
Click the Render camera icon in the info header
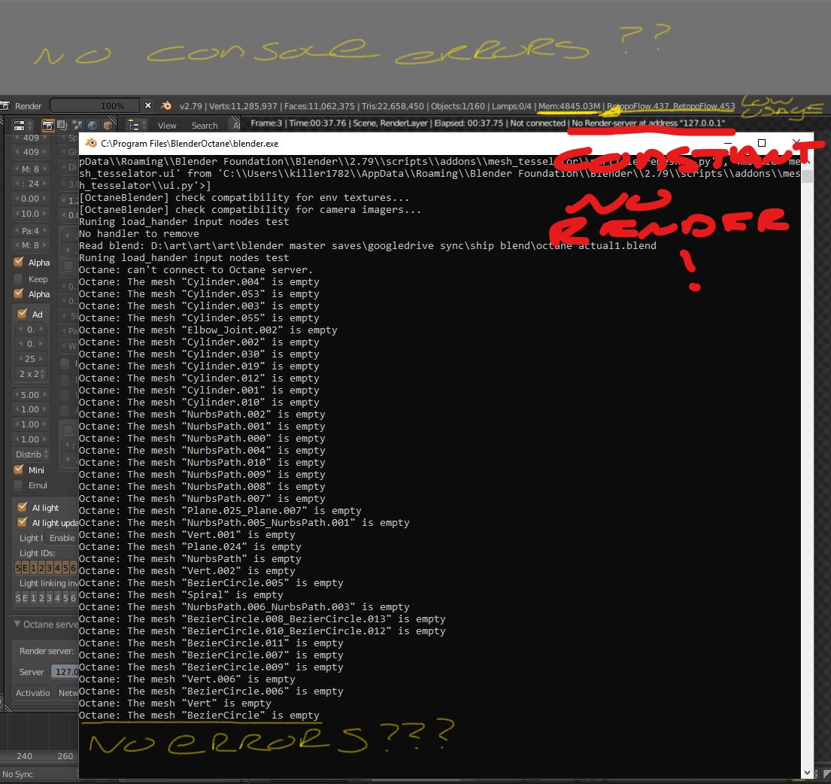(5, 106)
